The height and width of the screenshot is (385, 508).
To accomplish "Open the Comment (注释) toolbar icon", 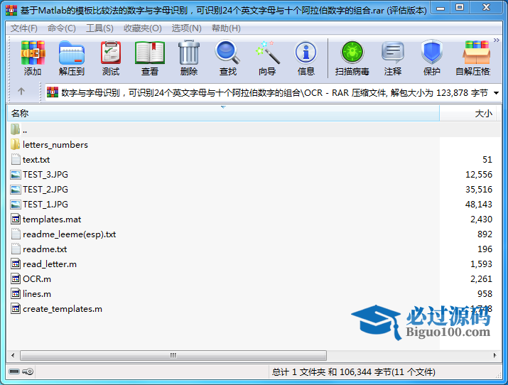I will pyautogui.click(x=393, y=58).
